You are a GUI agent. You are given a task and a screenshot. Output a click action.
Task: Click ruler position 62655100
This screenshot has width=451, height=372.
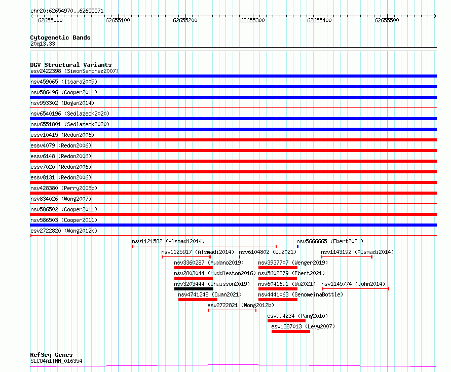118,20
